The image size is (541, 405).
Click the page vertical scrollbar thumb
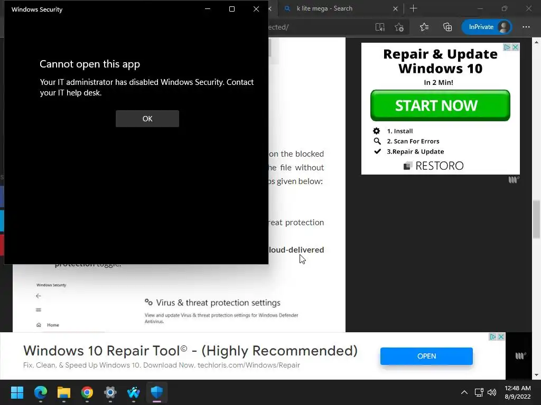pyautogui.click(x=536, y=219)
